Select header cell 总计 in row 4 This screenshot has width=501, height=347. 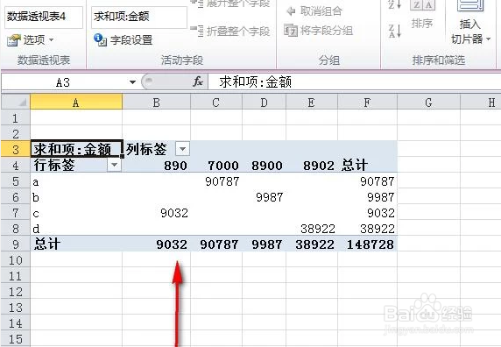pos(367,166)
